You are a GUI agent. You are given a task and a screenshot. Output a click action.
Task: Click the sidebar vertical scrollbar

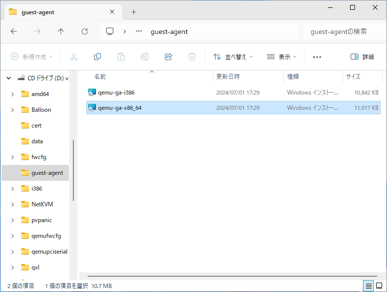point(73,170)
